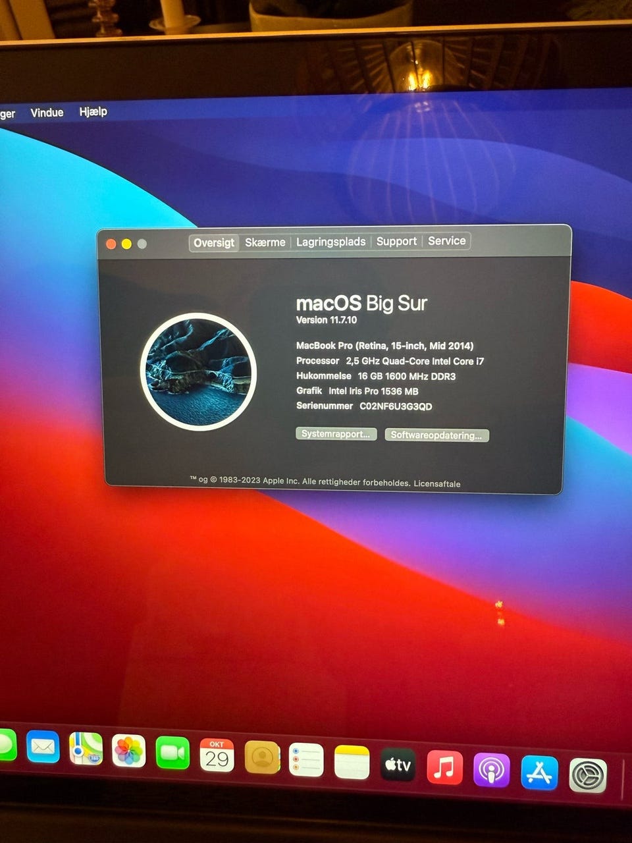This screenshot has height=843, width=632.
Task: Click the Systemrapport... button
Action: (x=336, y=434)
